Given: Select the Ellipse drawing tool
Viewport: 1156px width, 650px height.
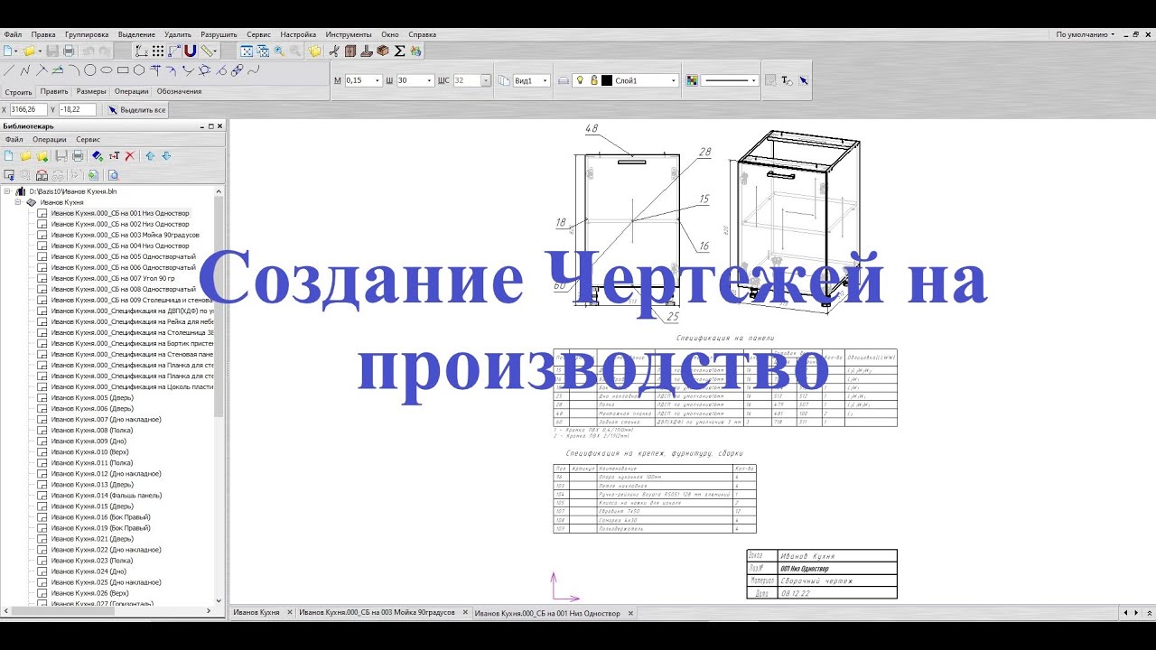Looking at the screenshot, I should (106, 70).
